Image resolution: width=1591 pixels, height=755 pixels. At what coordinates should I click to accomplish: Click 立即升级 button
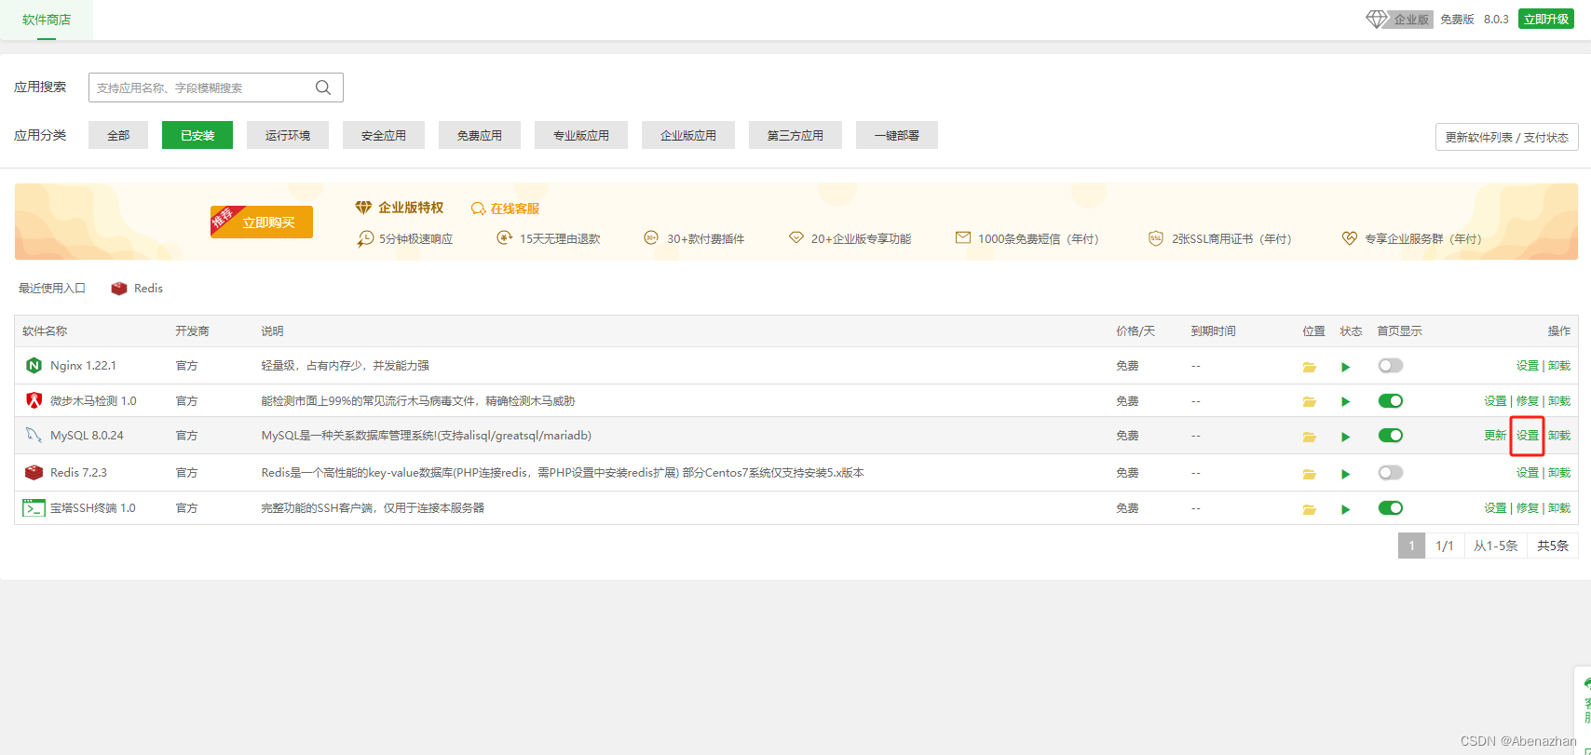(1546, 19)
